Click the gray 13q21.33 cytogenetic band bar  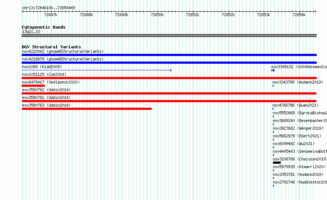169,36
